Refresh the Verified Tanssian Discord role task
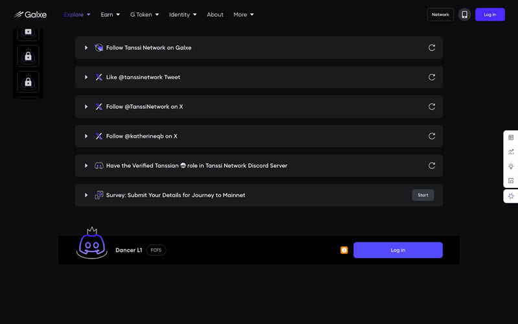The width and height of the screenshot is (518, 324). (x=431, y=165)
